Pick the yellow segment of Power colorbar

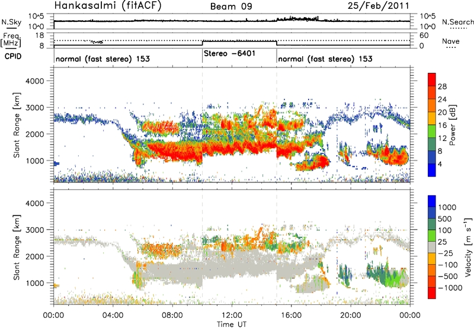(x=432, y=118)
